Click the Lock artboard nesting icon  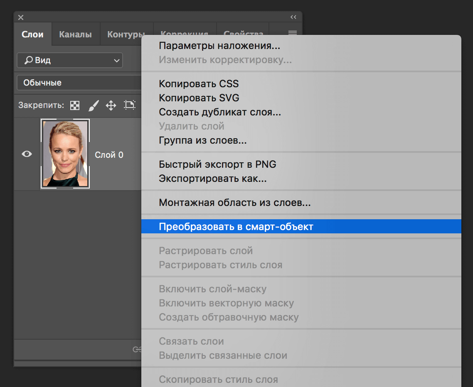(130, 105)
